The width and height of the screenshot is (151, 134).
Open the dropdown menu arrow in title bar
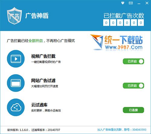[123, 3]
